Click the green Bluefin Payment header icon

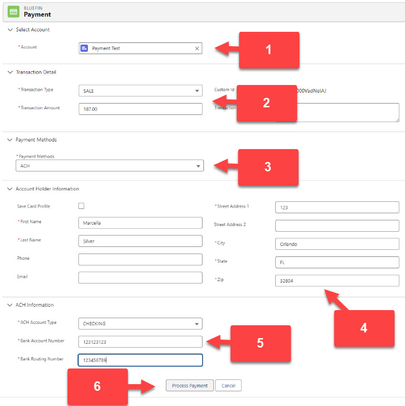tap(14, 11)
